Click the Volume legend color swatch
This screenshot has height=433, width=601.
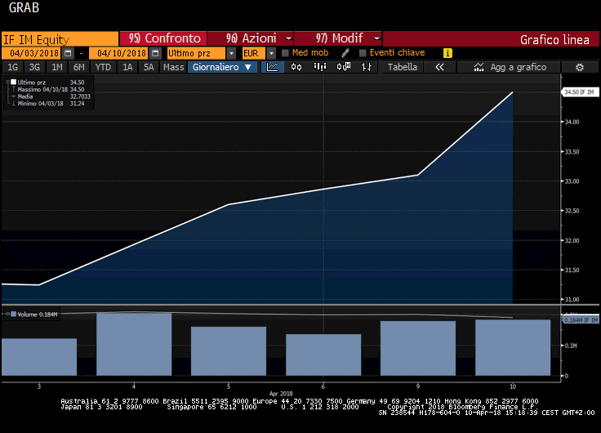click(12, 314)
